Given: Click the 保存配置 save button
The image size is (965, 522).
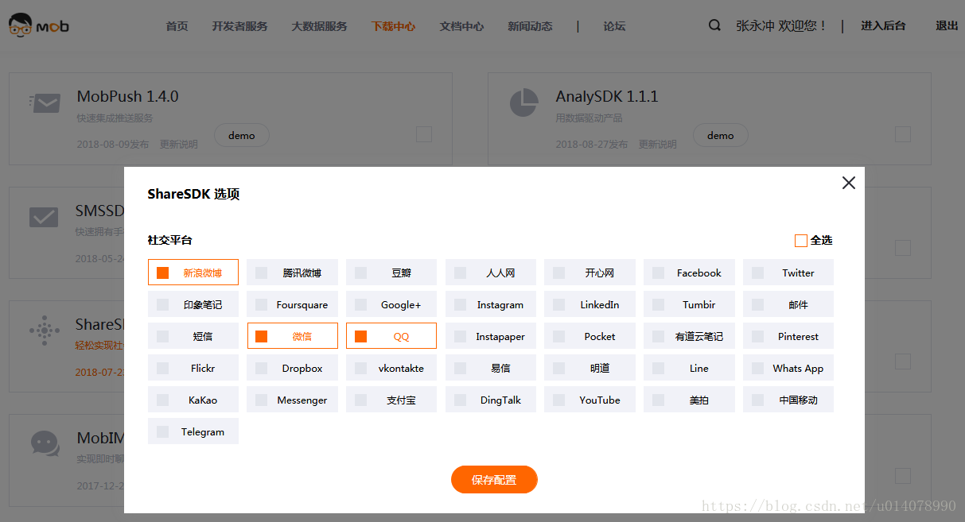Looking at the screenshot, I should 494,480.
